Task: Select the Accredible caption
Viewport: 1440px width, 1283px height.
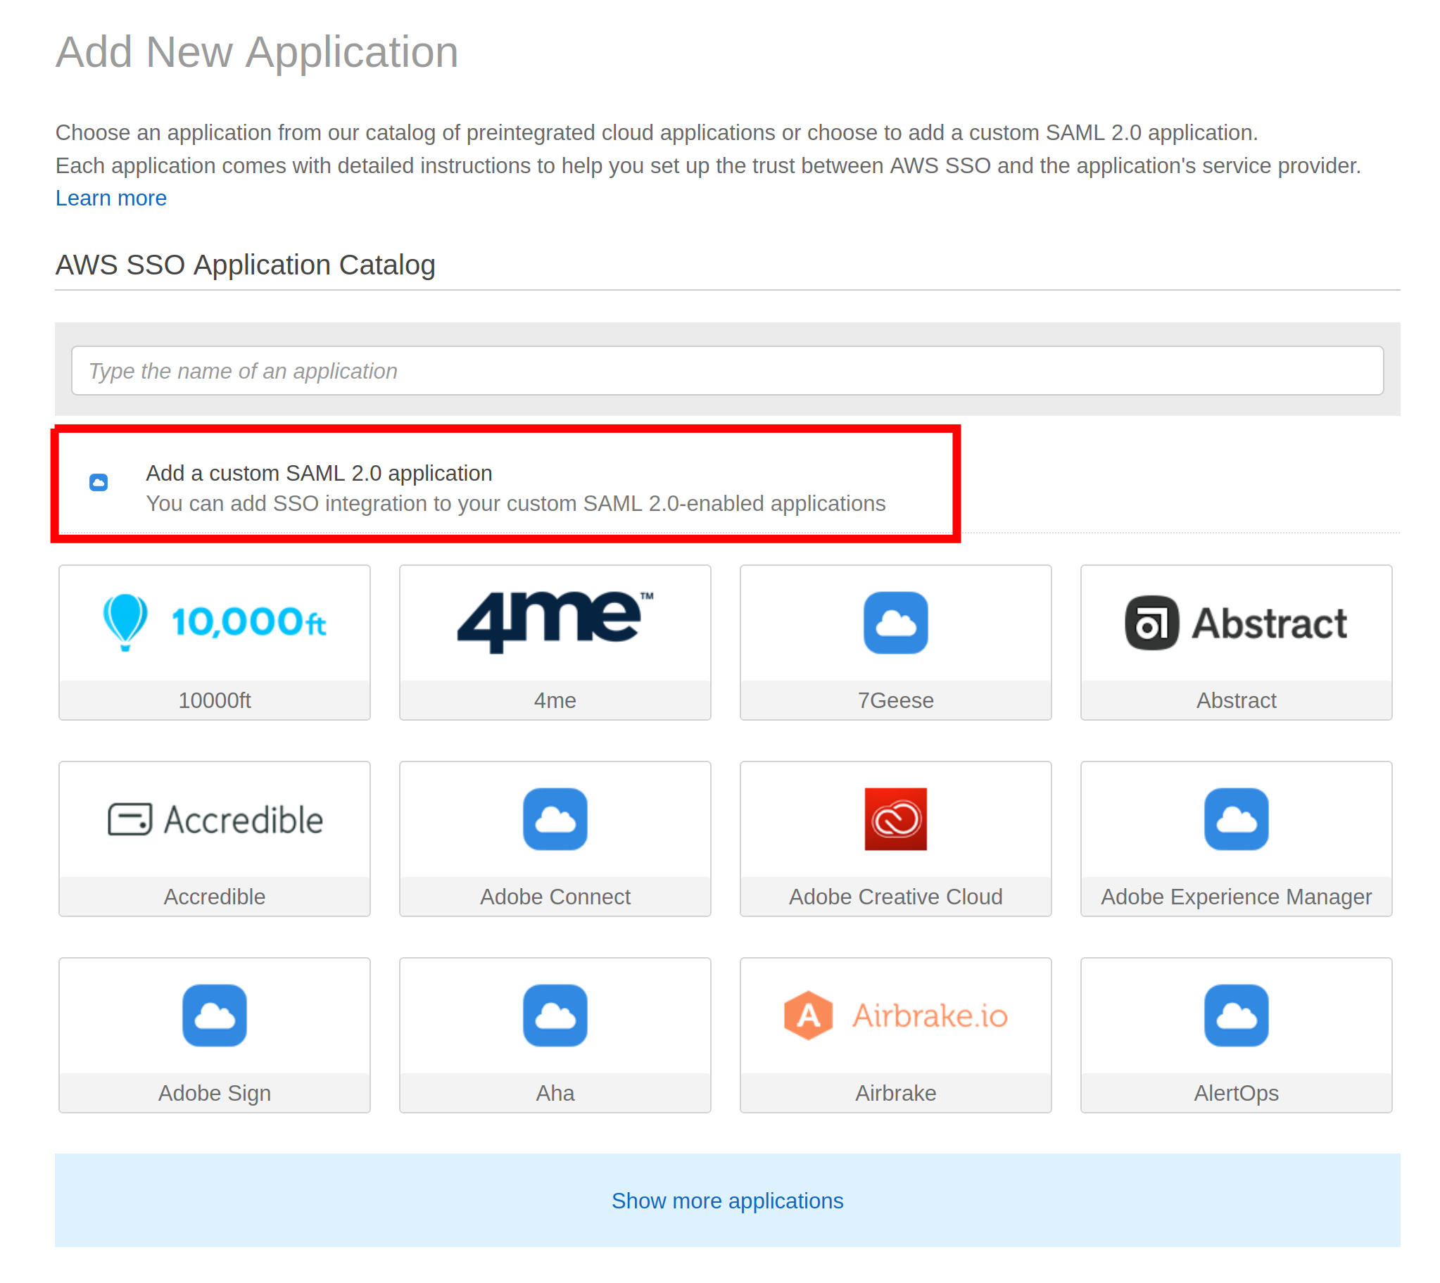Action: click(214, 897)
